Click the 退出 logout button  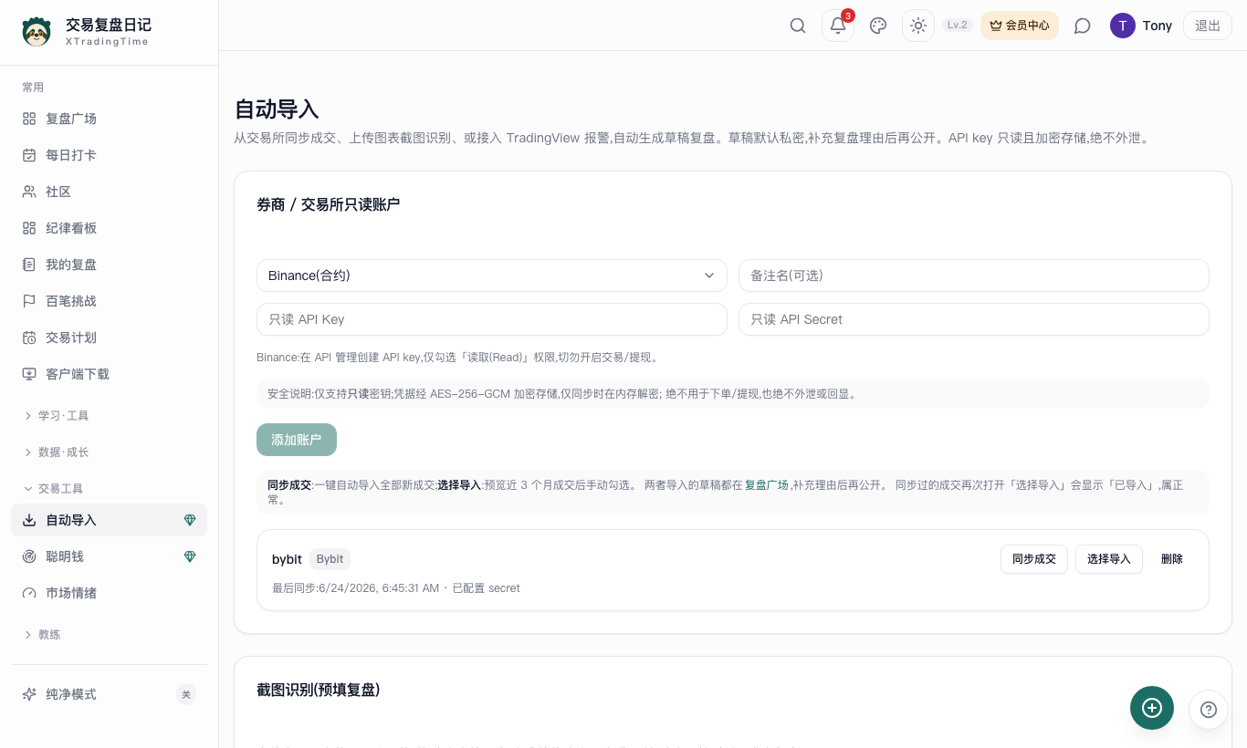1208,26
